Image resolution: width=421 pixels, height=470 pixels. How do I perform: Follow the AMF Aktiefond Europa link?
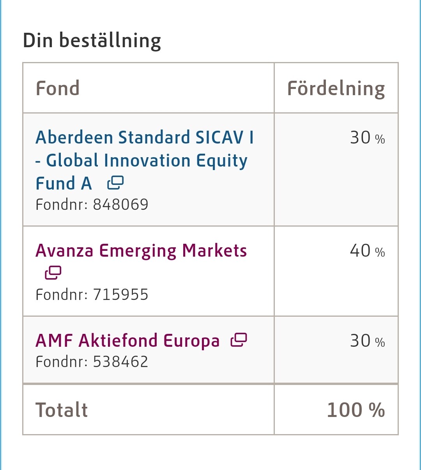coord(127,341)
